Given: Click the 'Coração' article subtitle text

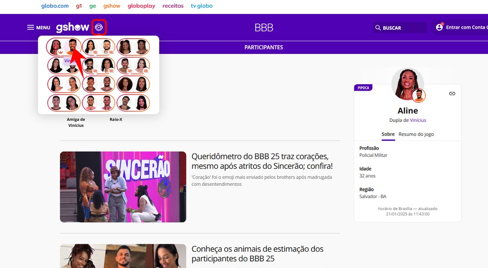Looking at the screenshot, I should click(262, 181).
